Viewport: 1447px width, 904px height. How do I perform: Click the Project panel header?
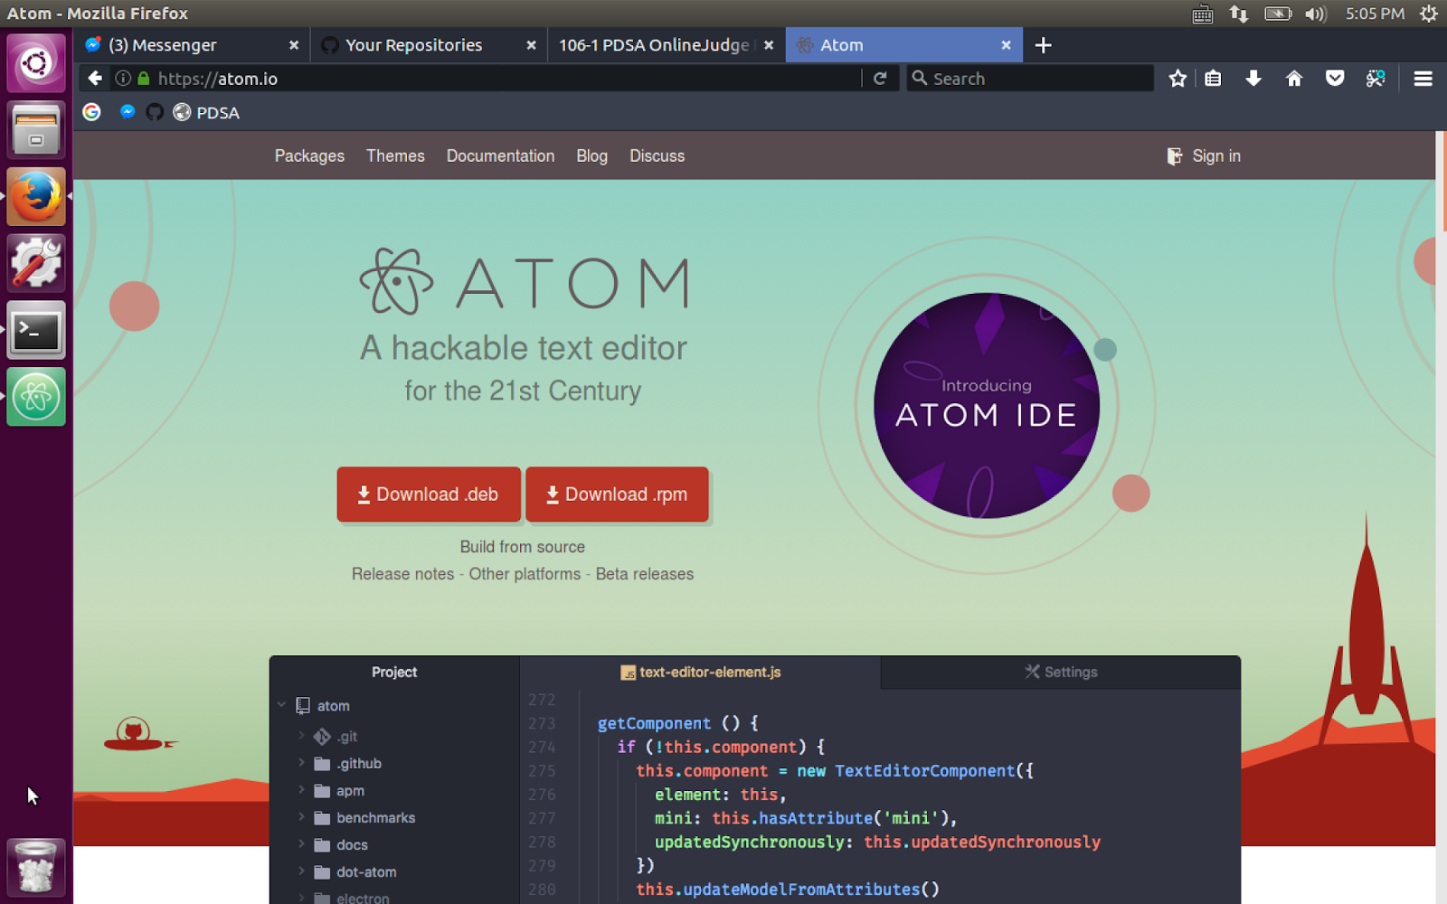(x=394, y=672)
